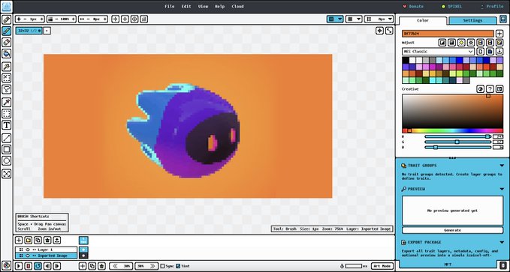Select the Magic Wand tool

(7, 67)
